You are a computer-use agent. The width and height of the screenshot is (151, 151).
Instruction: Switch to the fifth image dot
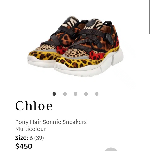(97, 94)
